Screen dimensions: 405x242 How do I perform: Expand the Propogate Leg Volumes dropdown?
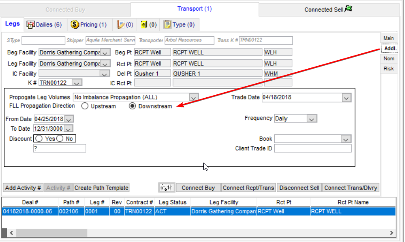[194, 97]
